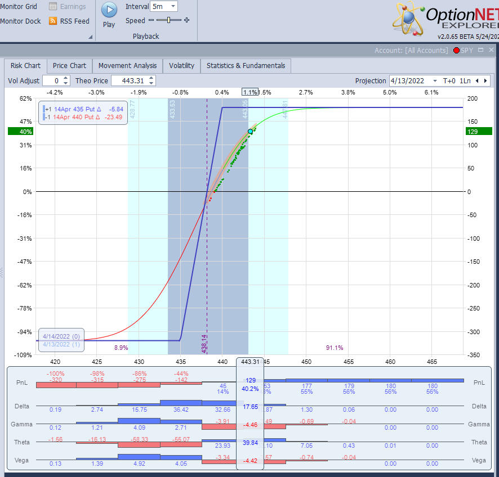
Task: Click the Vega value -4.42
Action: [250, 461]
